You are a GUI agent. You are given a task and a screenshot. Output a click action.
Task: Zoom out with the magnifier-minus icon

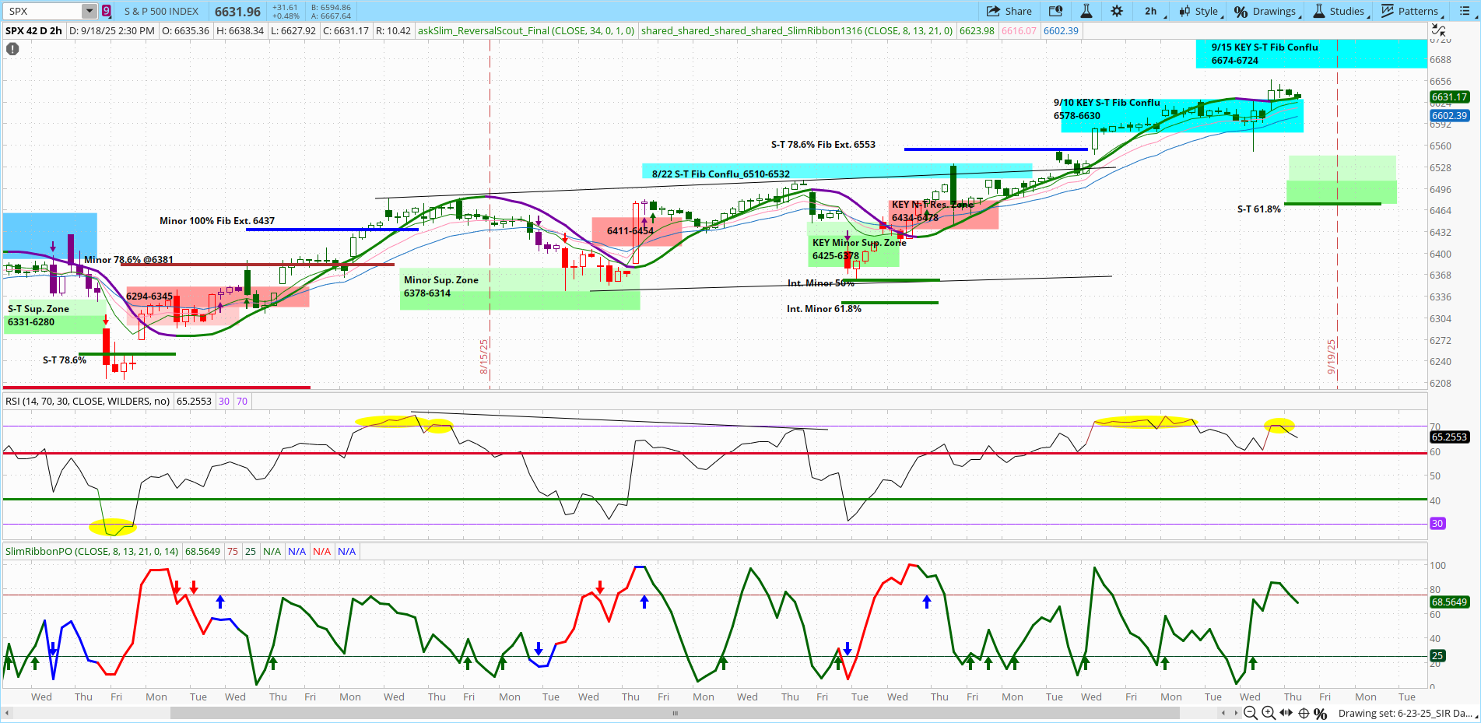pyautogui.click(x=1251, y=713)
